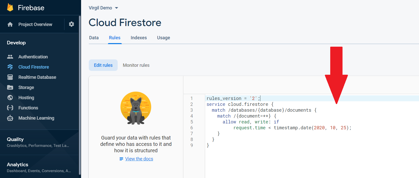419x178 pixels.
Task: Switch to Monitor rules
Action: pyautogui.click(x=136, y=65)
